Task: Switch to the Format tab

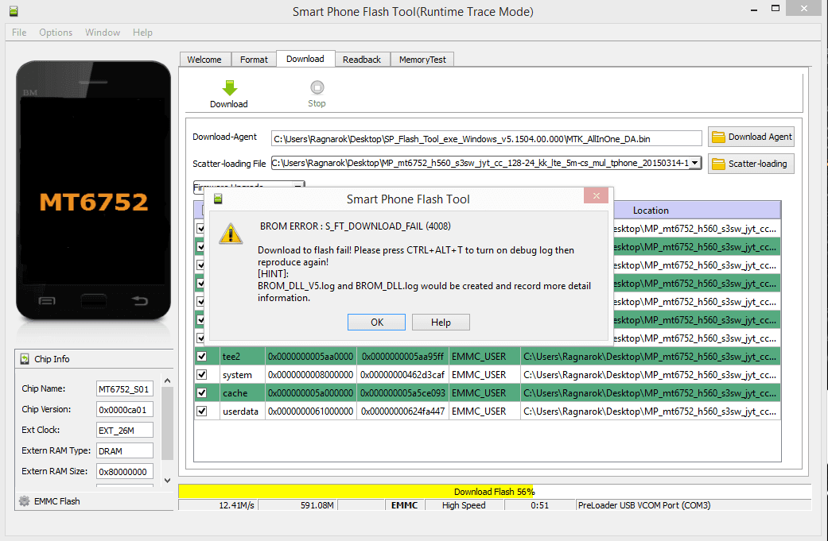Action: click(254, 60)
